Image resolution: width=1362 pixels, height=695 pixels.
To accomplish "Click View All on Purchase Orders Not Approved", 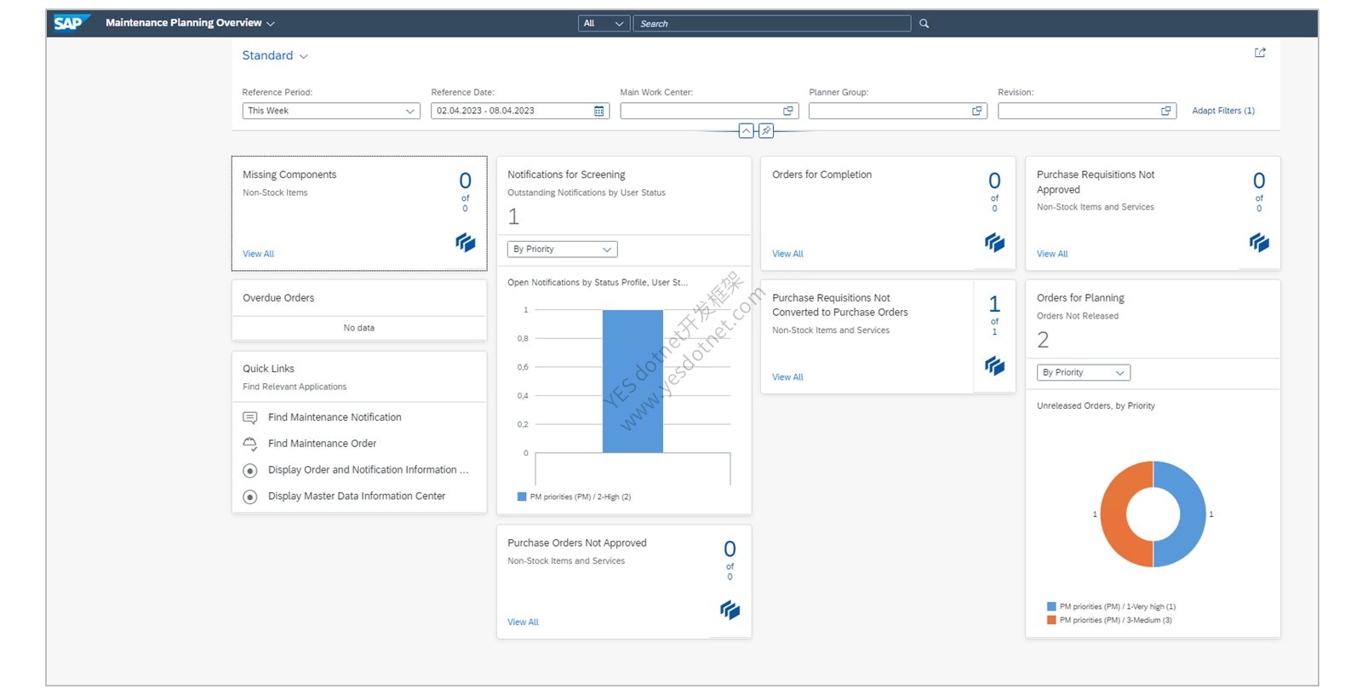I will 523,623.
